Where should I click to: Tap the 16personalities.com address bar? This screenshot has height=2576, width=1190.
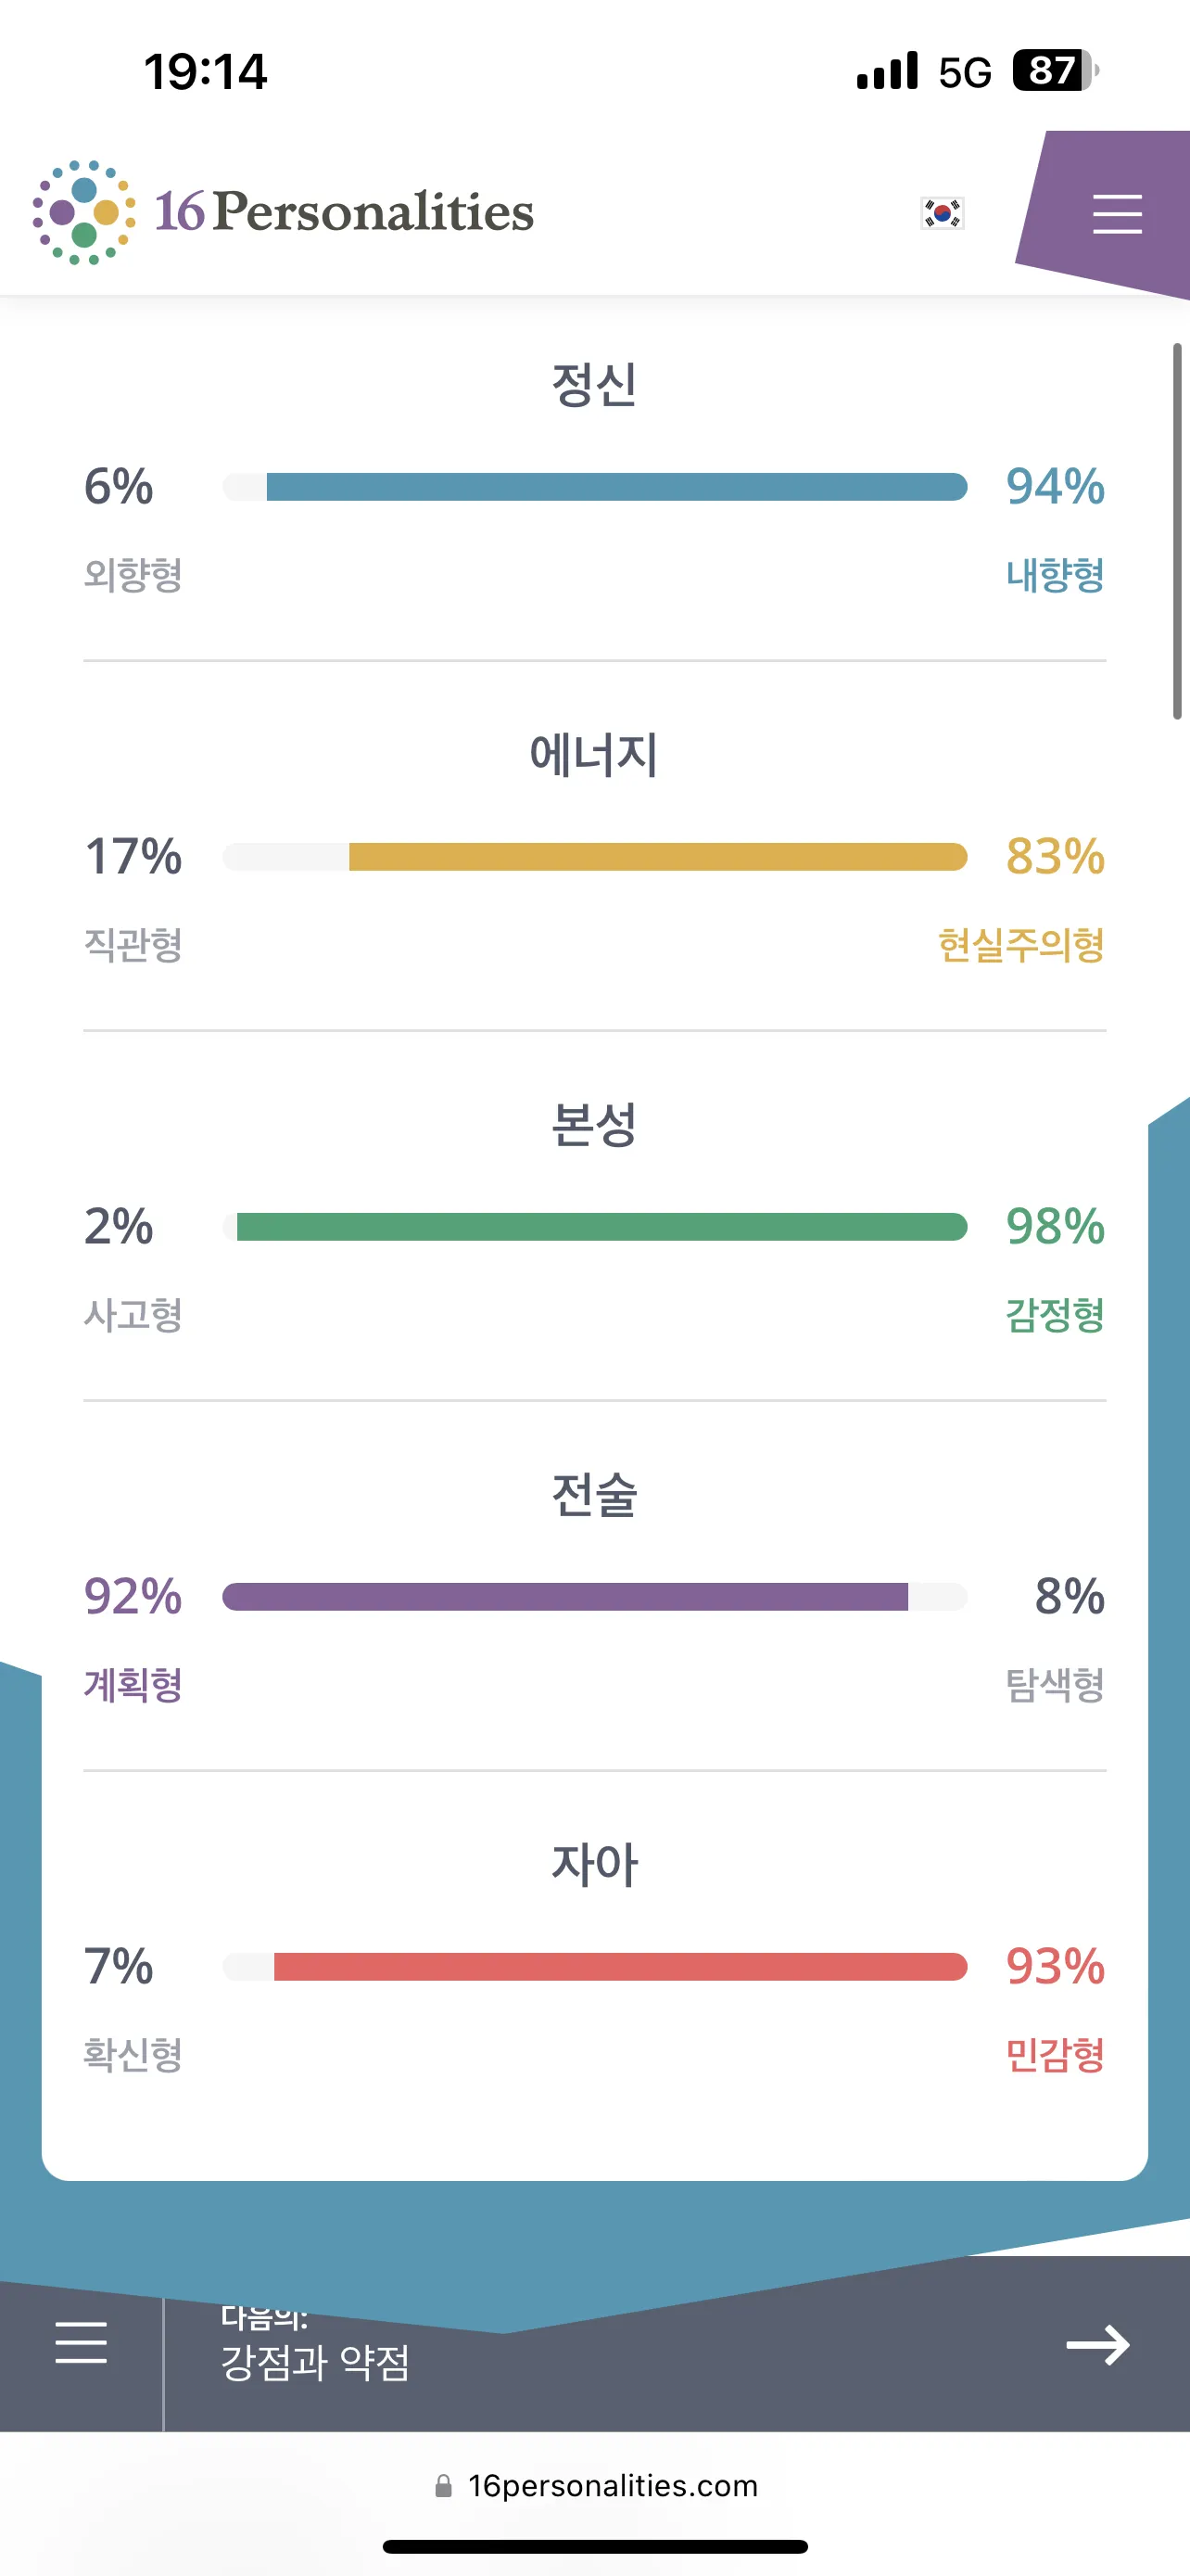pyautogui.click(x=612, y=2486)
